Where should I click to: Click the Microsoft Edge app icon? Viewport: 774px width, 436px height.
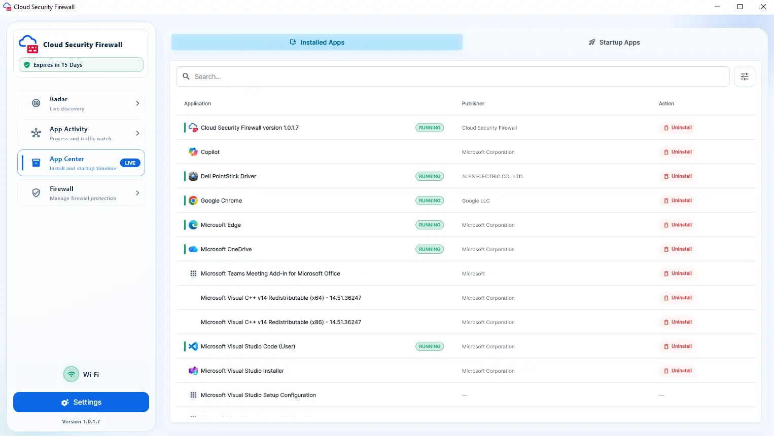(193, 225)
